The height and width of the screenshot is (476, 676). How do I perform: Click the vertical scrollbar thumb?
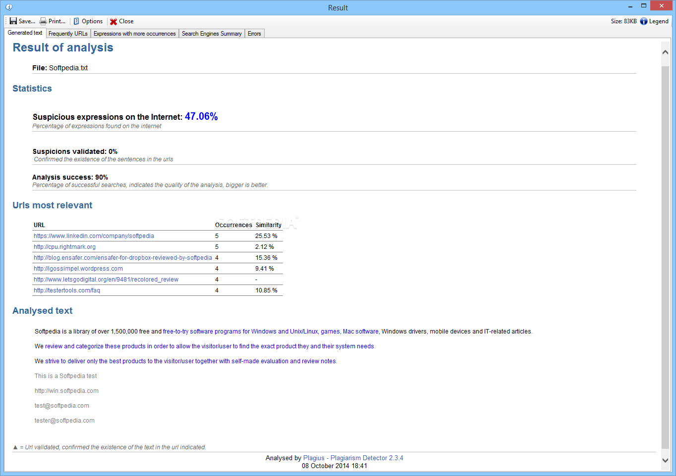665,257
